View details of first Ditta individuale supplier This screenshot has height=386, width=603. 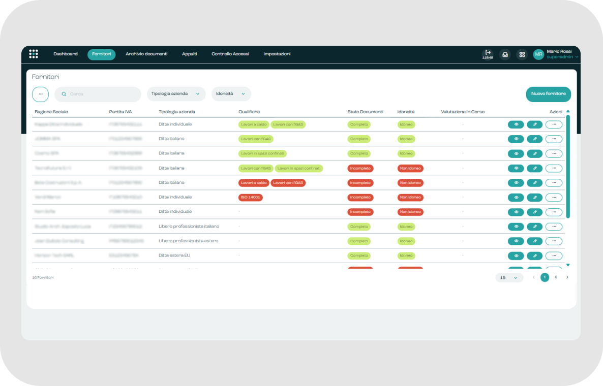pyautogui.click(x=516, y=124)
